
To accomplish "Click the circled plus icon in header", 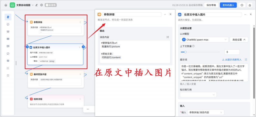I will click(x=41, y=5).
